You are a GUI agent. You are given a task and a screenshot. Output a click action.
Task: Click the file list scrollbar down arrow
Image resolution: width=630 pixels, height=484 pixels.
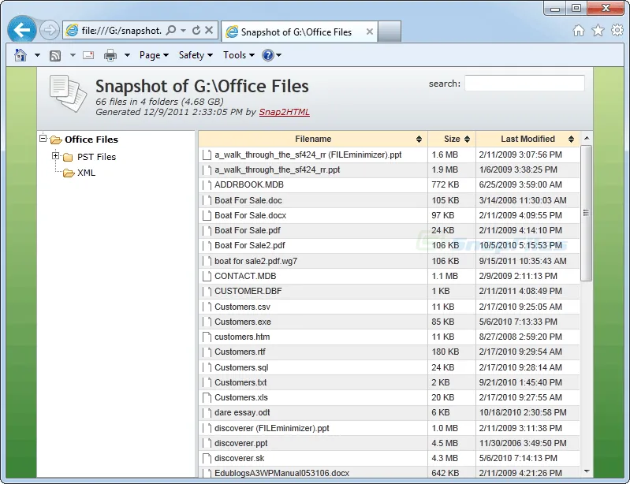tap(586, 471)
